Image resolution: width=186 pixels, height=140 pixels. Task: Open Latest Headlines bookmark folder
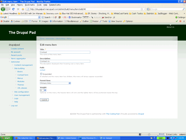coord(9,13)
